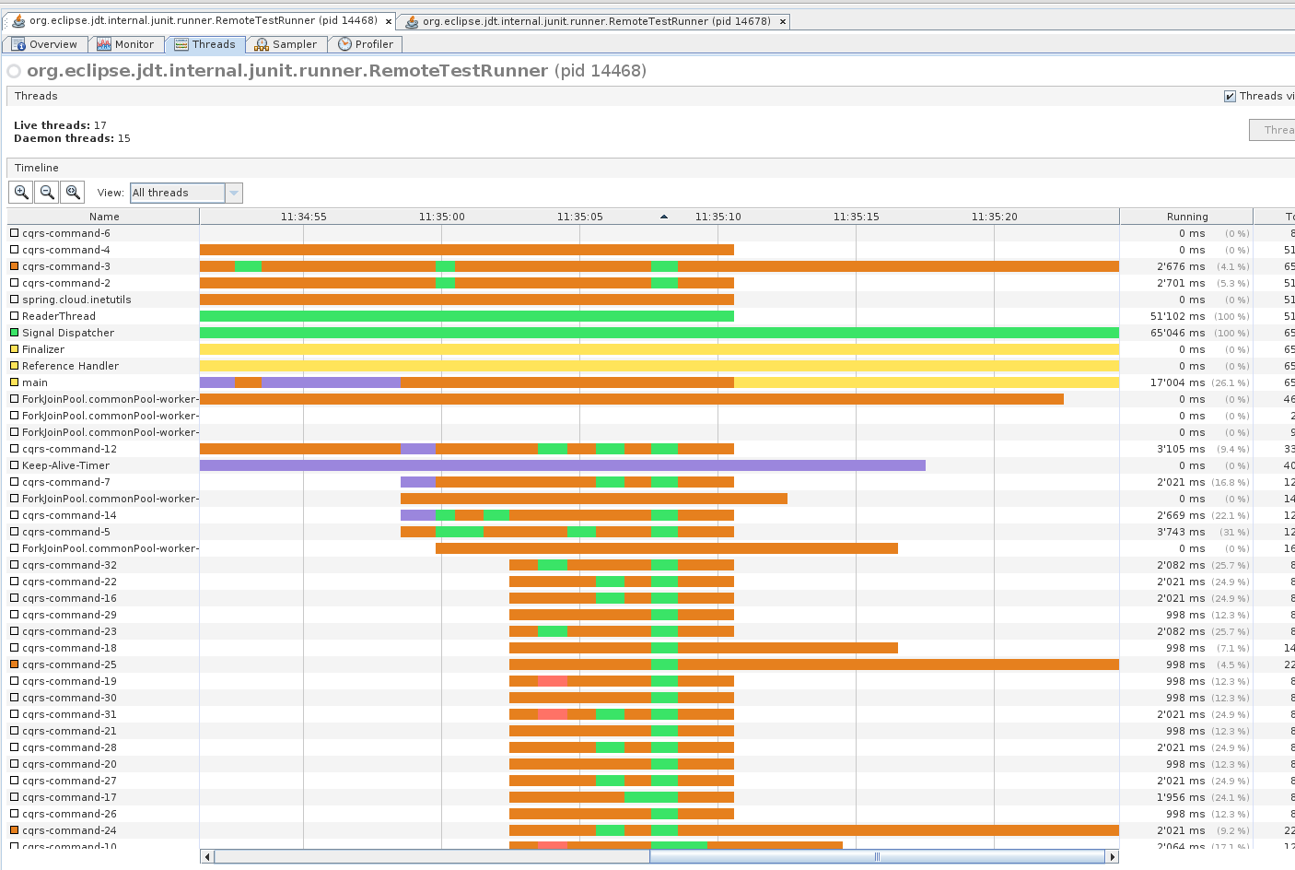Click the Sampler tab icon

pos(260,43)
